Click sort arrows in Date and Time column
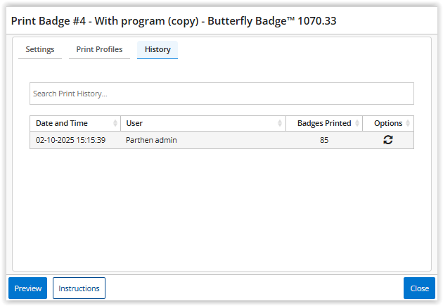This screenshot has width=443, height=306. (115, 124)
